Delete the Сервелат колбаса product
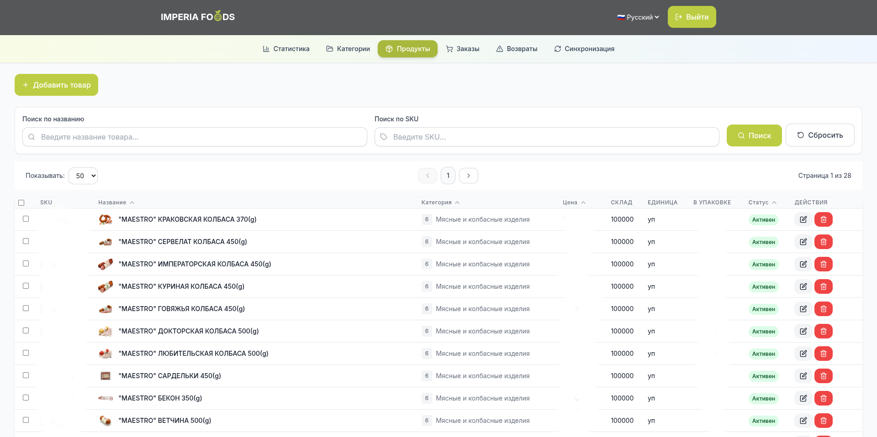This screenshot has height=437, width=877. click(x=823, y=242)
